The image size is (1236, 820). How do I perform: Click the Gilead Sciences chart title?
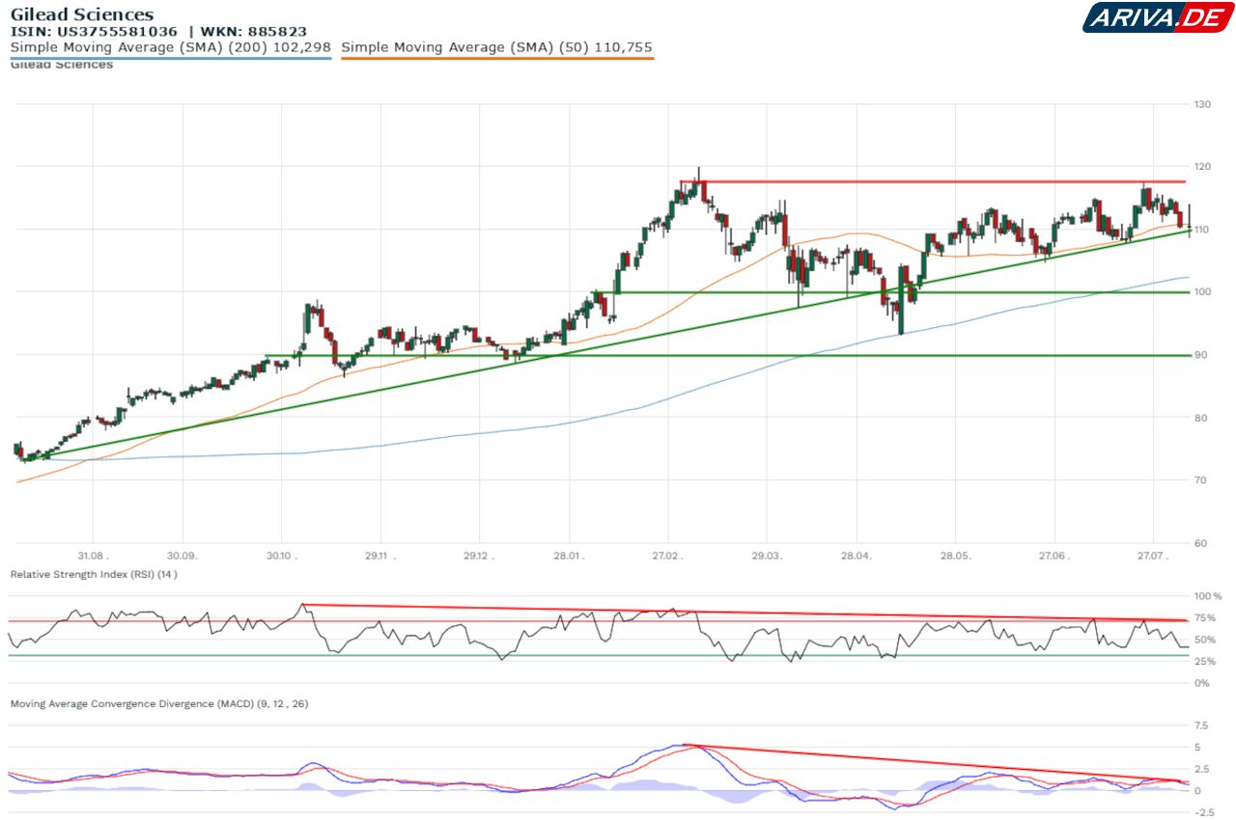point(82,14)
